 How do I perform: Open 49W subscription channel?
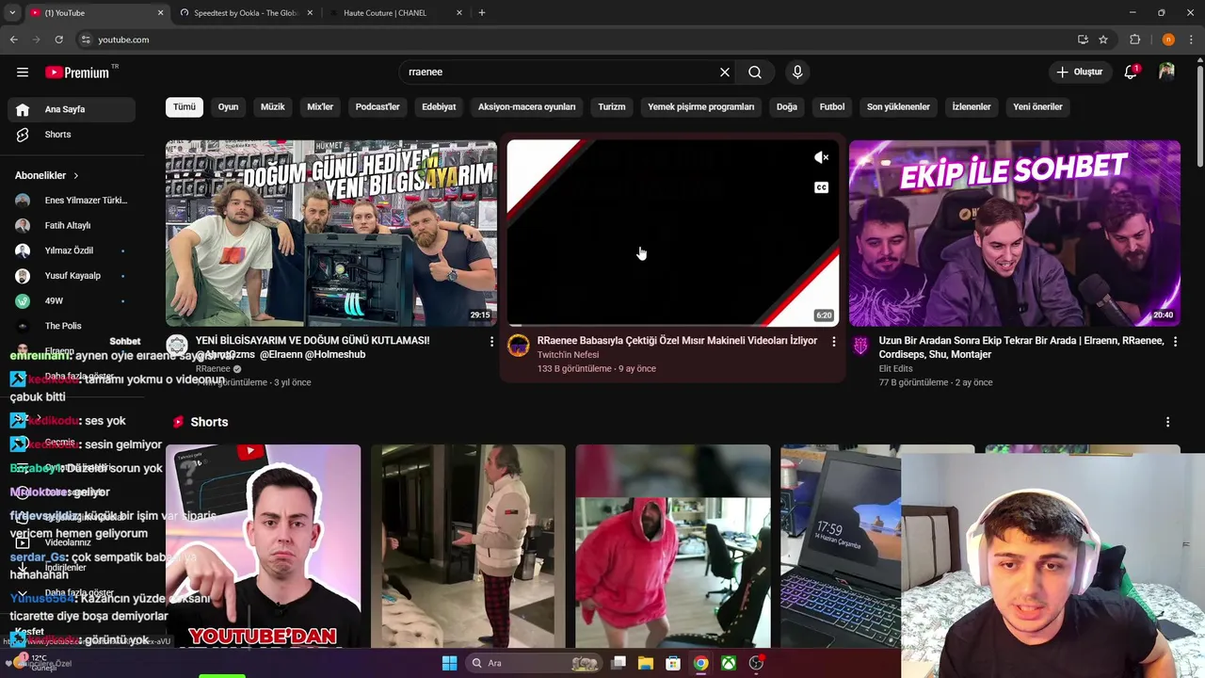point(72,301)
